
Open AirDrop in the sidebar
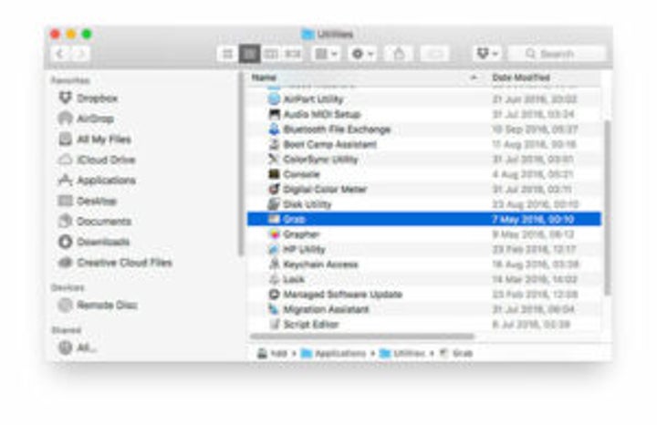[x=86, y=119]
